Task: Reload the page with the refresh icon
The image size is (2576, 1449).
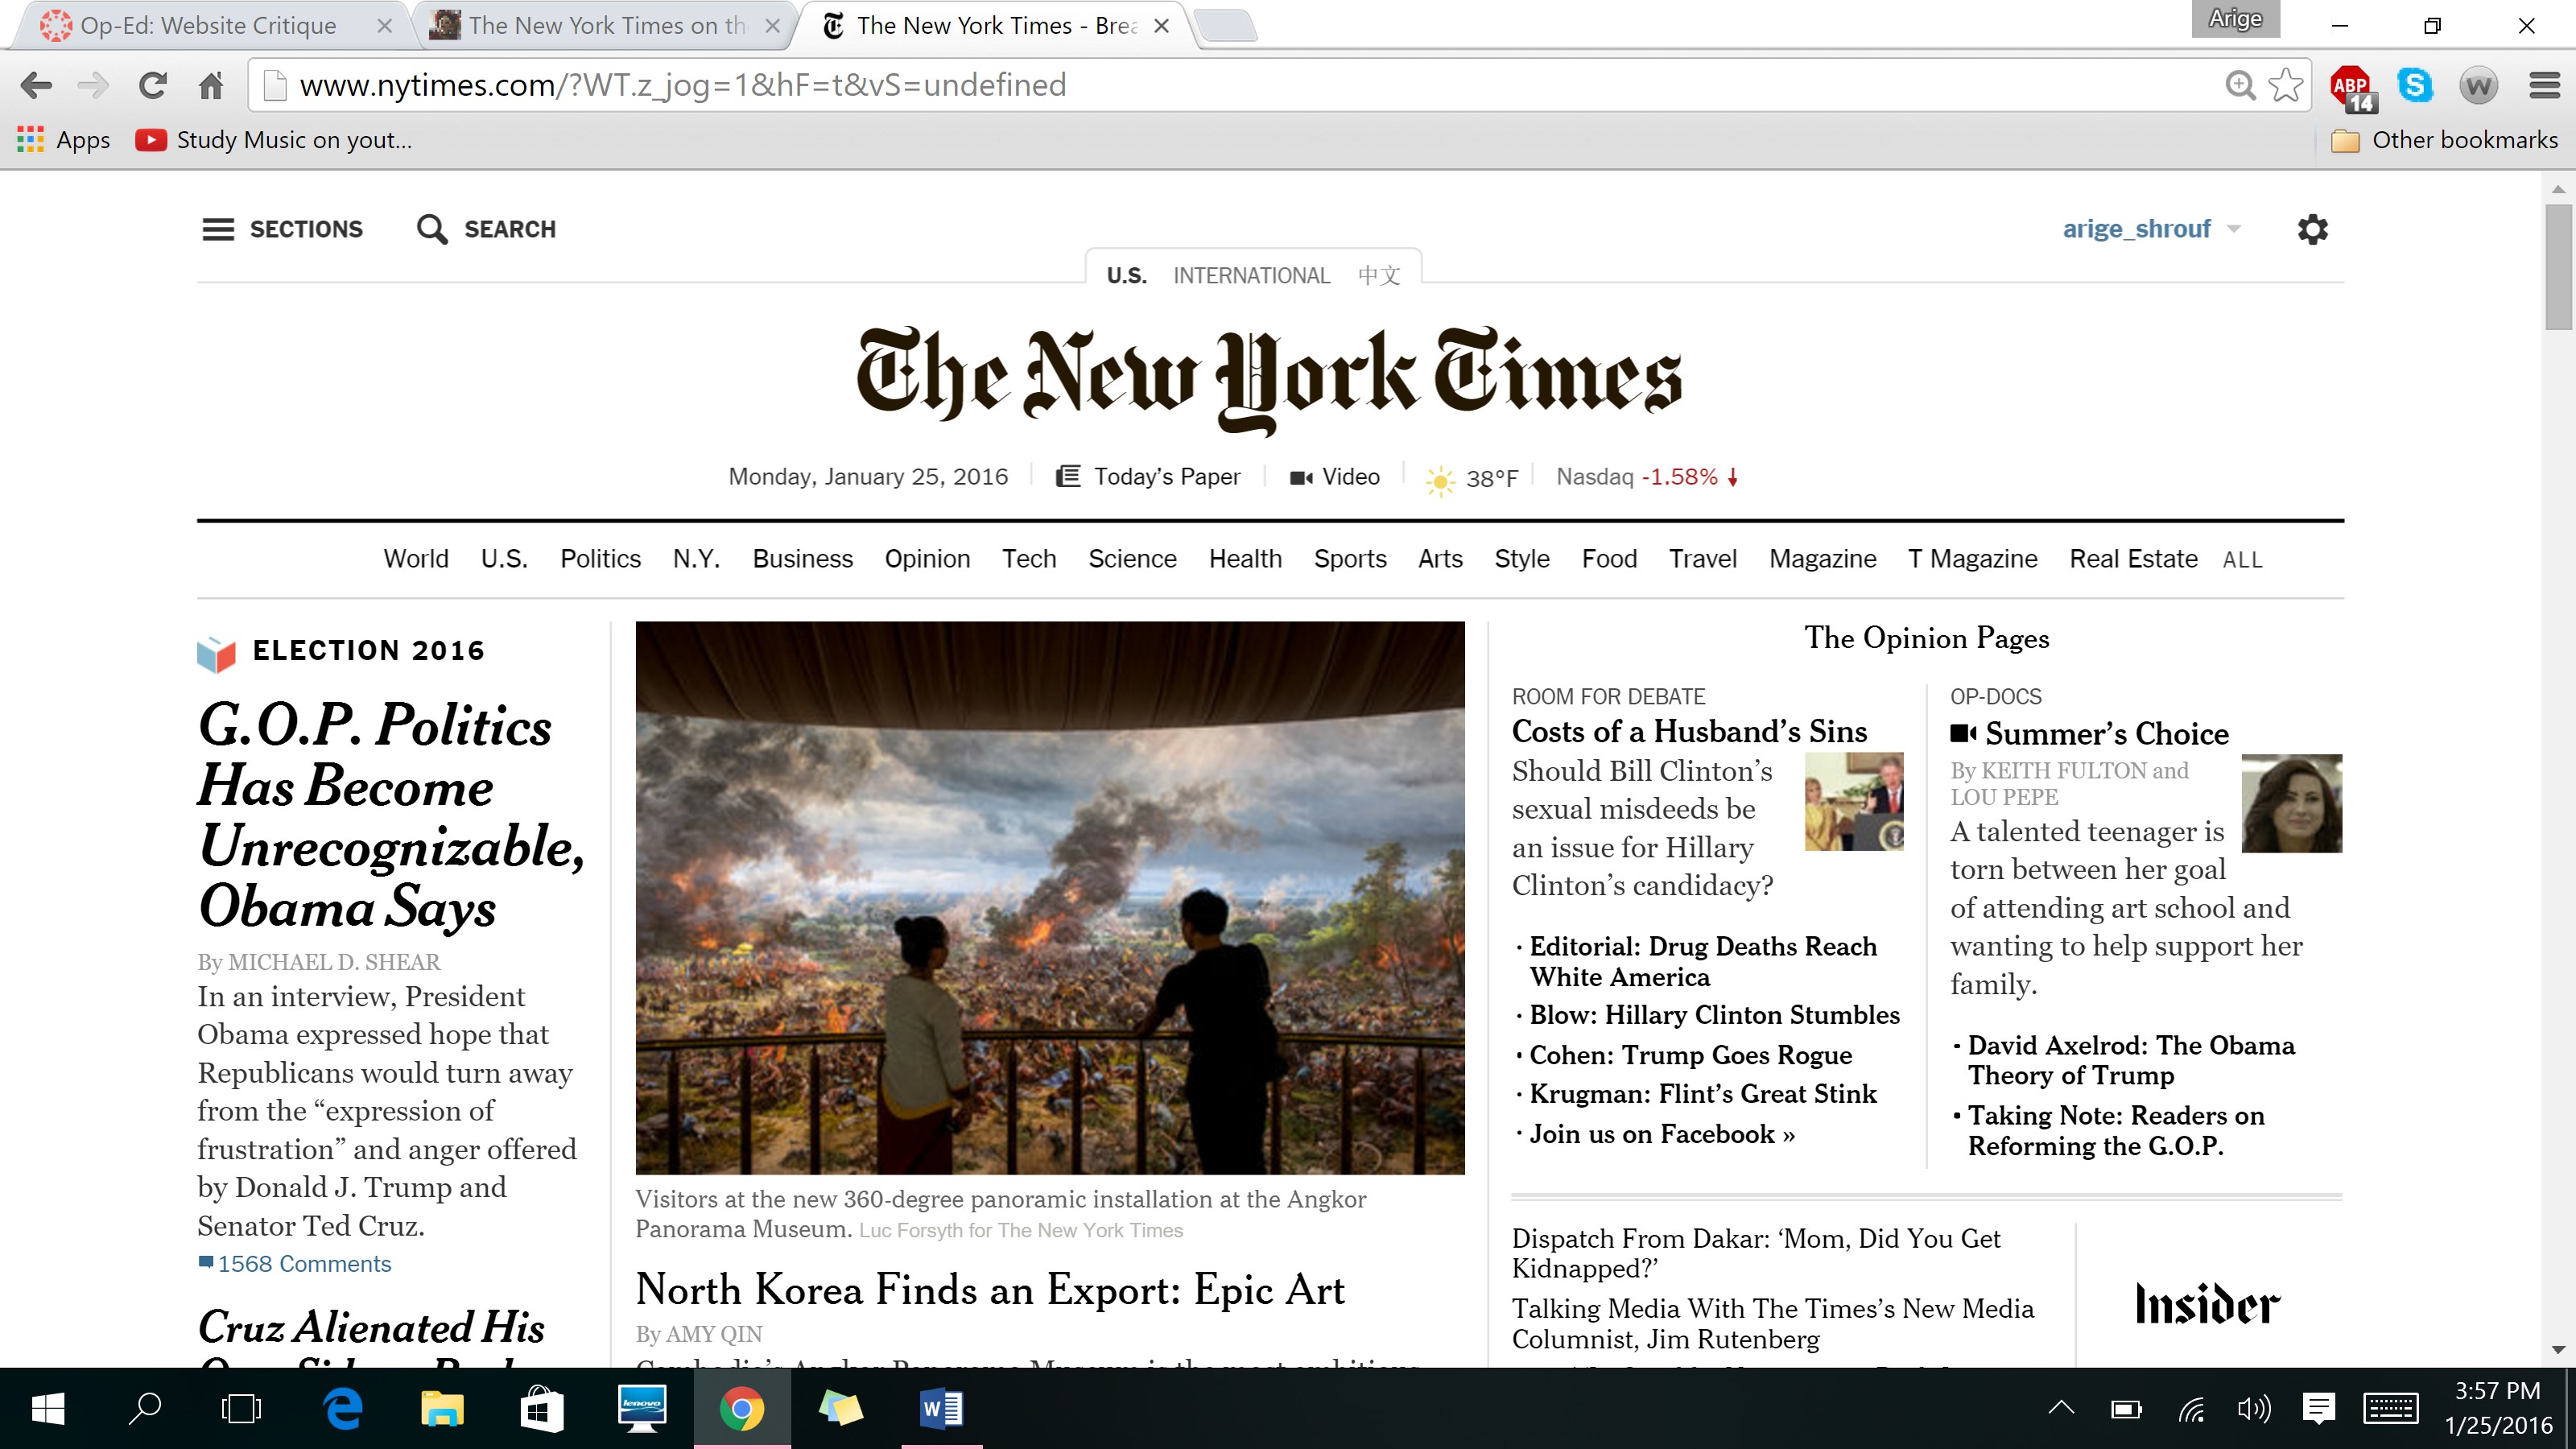Action: [x=152, y=86]
